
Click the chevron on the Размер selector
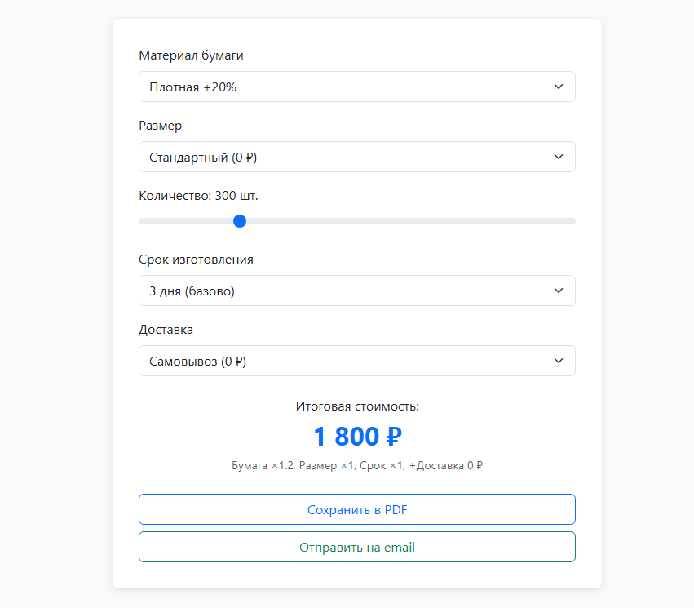[x=559, y=156]
